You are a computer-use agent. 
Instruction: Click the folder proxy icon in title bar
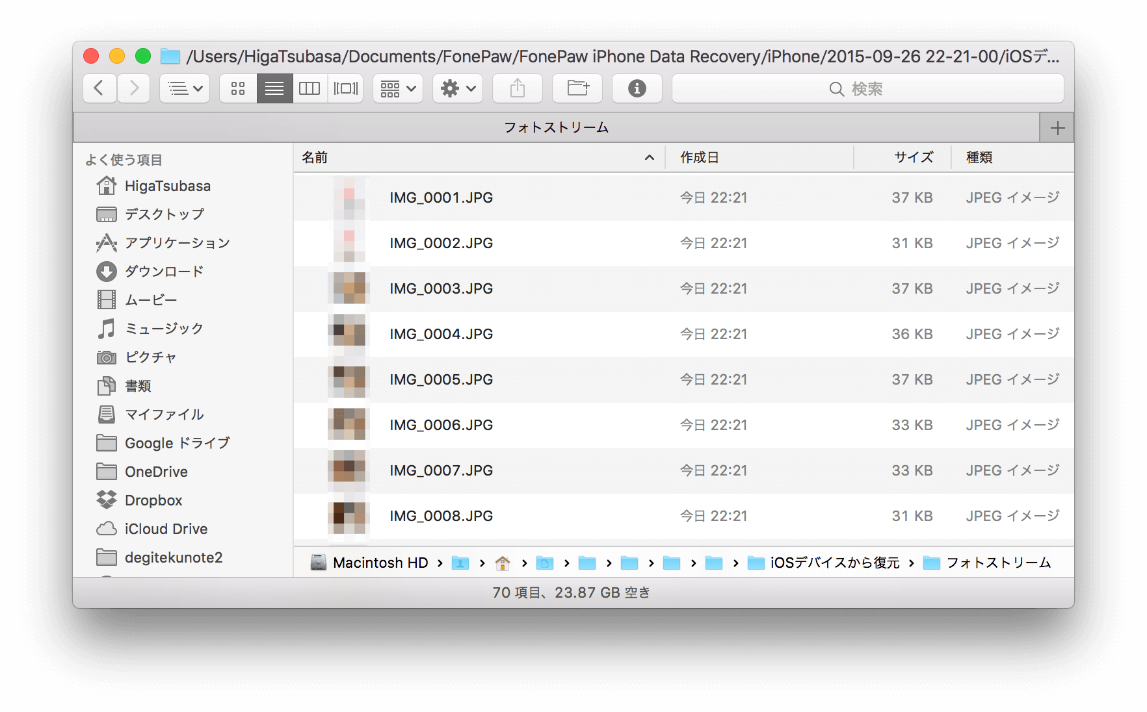click(x=170, y=57)
